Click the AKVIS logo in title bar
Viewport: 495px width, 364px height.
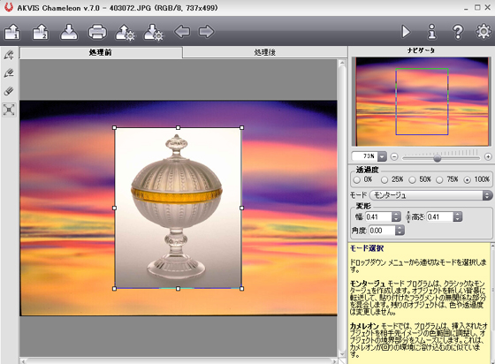pyautogui.click(x=9, y=7)
